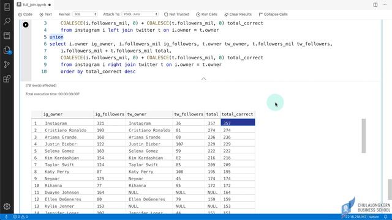
Task: Click the connection status '172.16.218.167 : saturn'
Action: click(x=361, y=217)
